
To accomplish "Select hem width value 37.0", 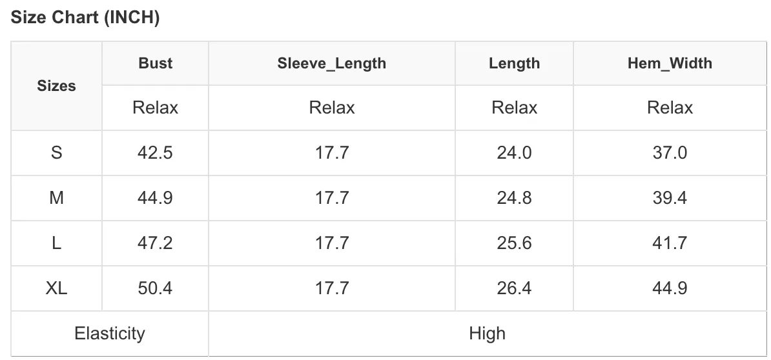I will [670, 153].
